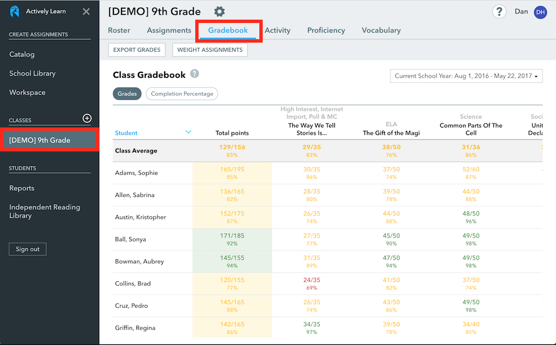The width and height of the screenshot is (556, 345).
Task: Open Workspace in the sidebar
Action: 27,92
